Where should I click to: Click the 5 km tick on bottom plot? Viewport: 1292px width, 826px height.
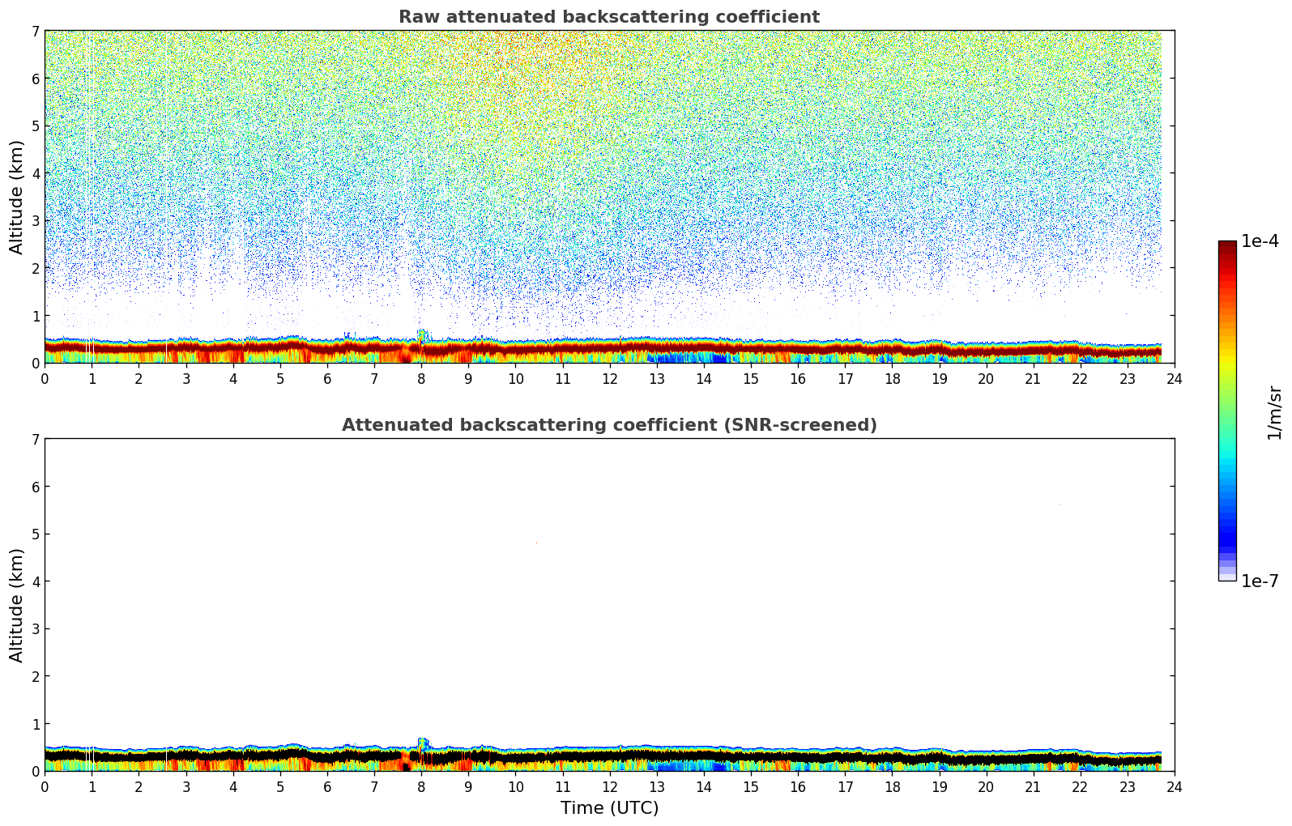[36, 534]
